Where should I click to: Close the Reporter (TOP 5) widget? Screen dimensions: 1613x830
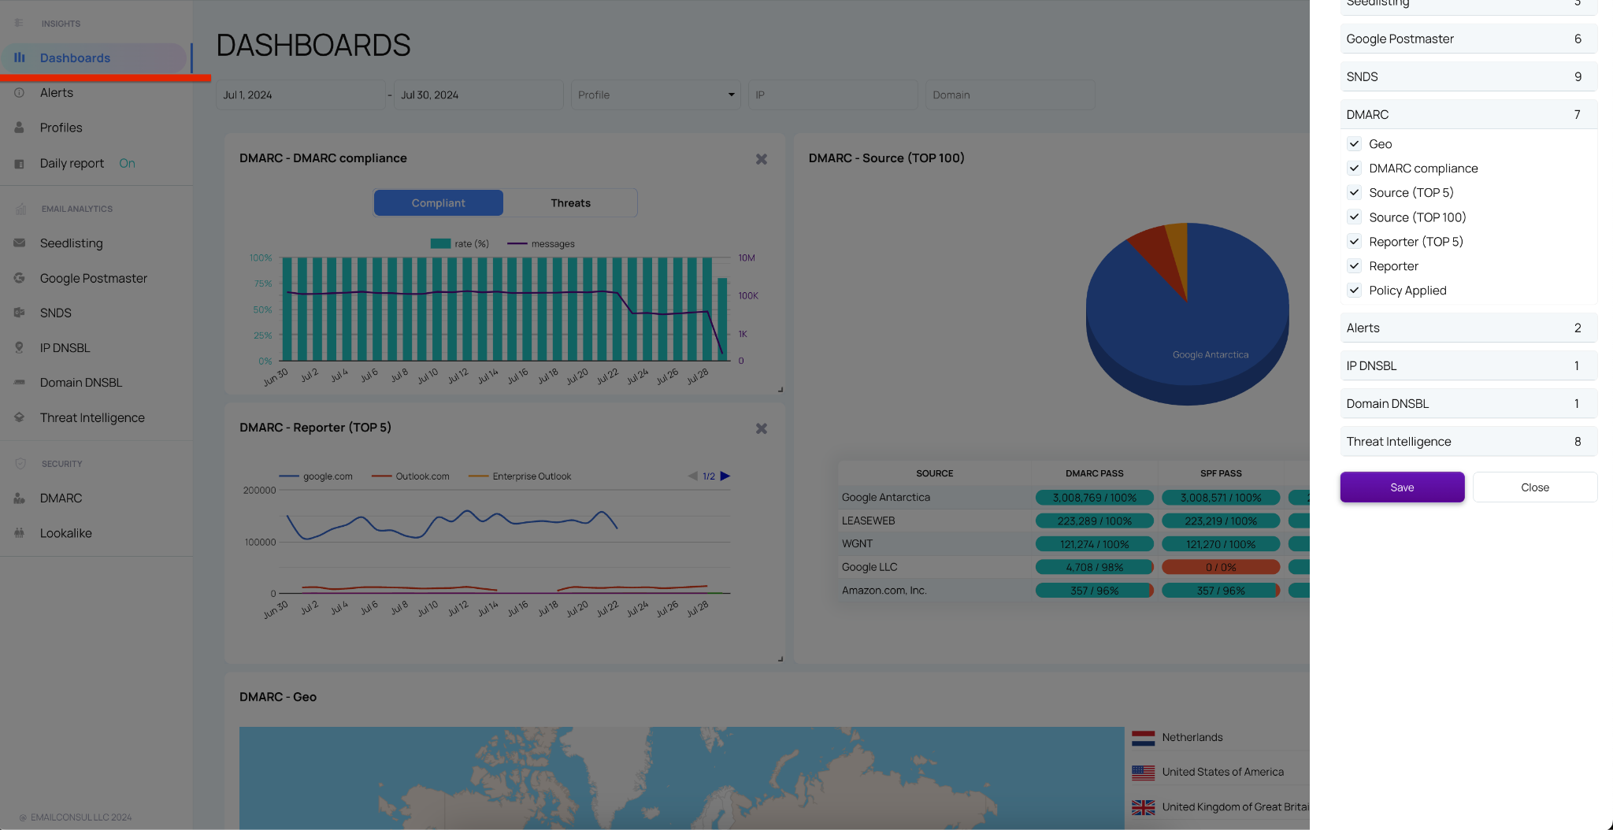pyautogui.click(x=762, y=428)
